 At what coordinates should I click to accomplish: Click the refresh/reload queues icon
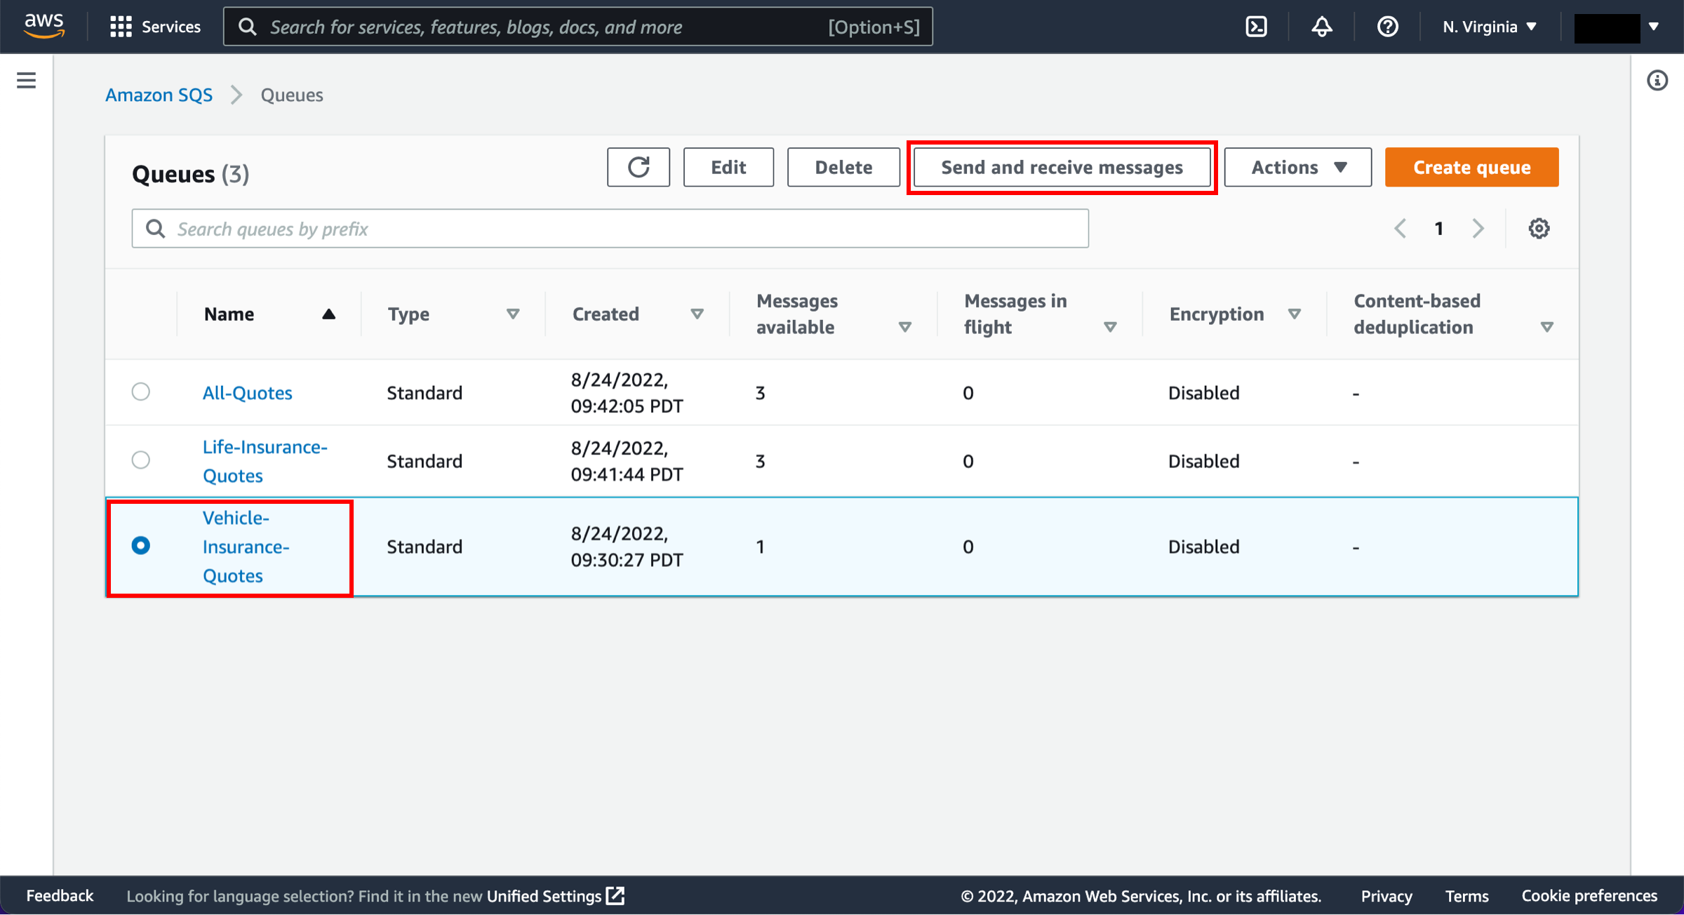click(638, 167)
